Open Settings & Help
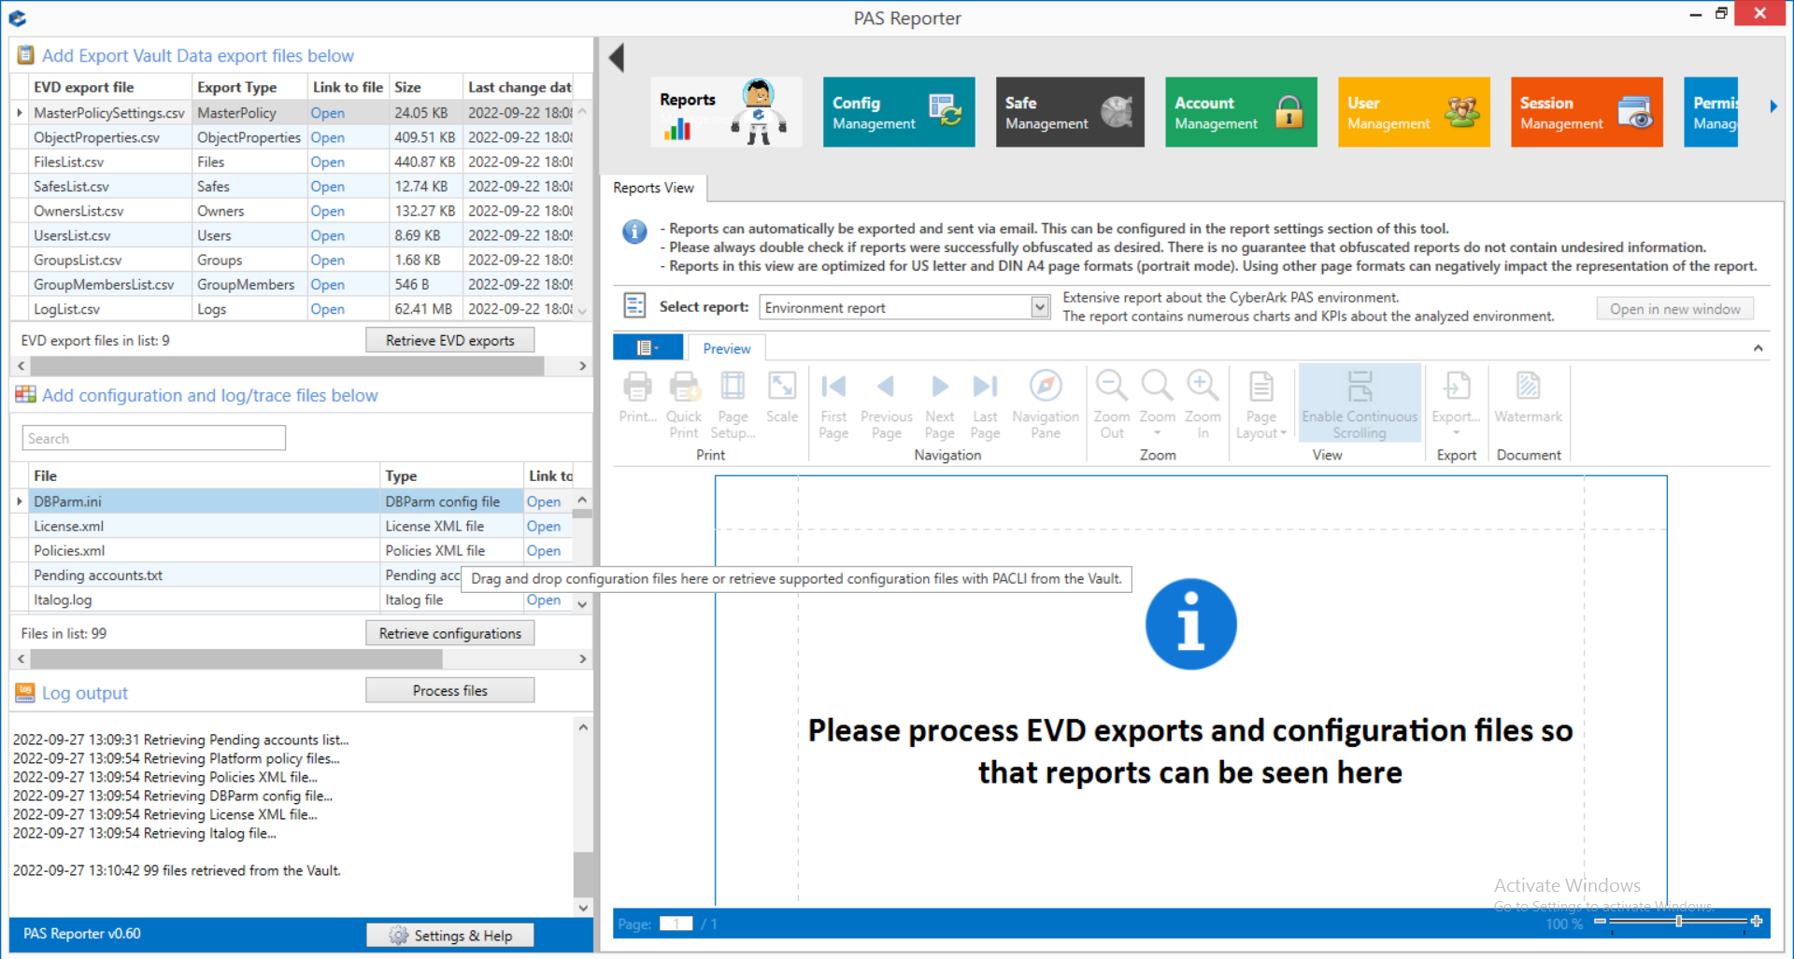 click(x=449, y=936)
